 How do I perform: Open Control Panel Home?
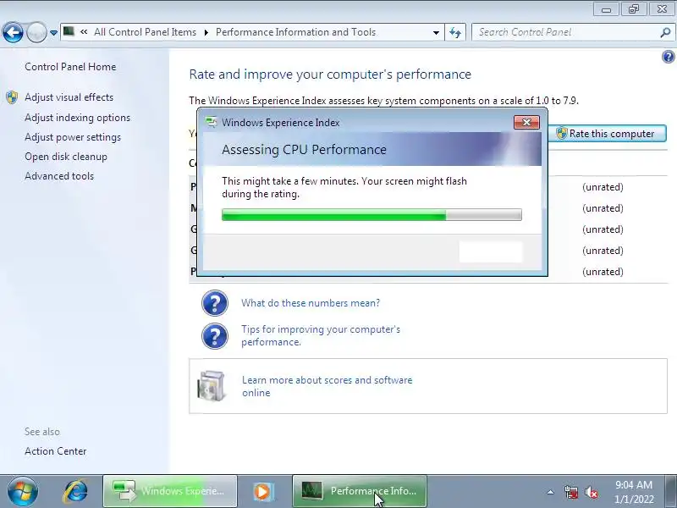click(x=70, y=67)
